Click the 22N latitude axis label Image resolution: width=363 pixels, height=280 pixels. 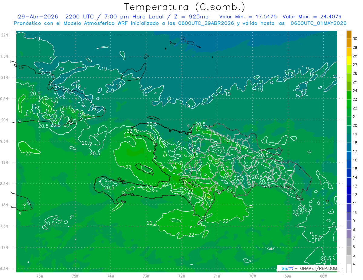tap(5, 35)
